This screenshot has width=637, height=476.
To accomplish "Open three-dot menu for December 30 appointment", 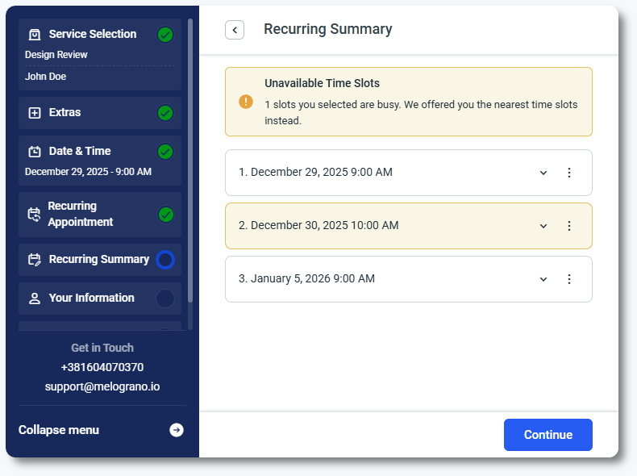I will pyautogui.click(x=568, y=226).
